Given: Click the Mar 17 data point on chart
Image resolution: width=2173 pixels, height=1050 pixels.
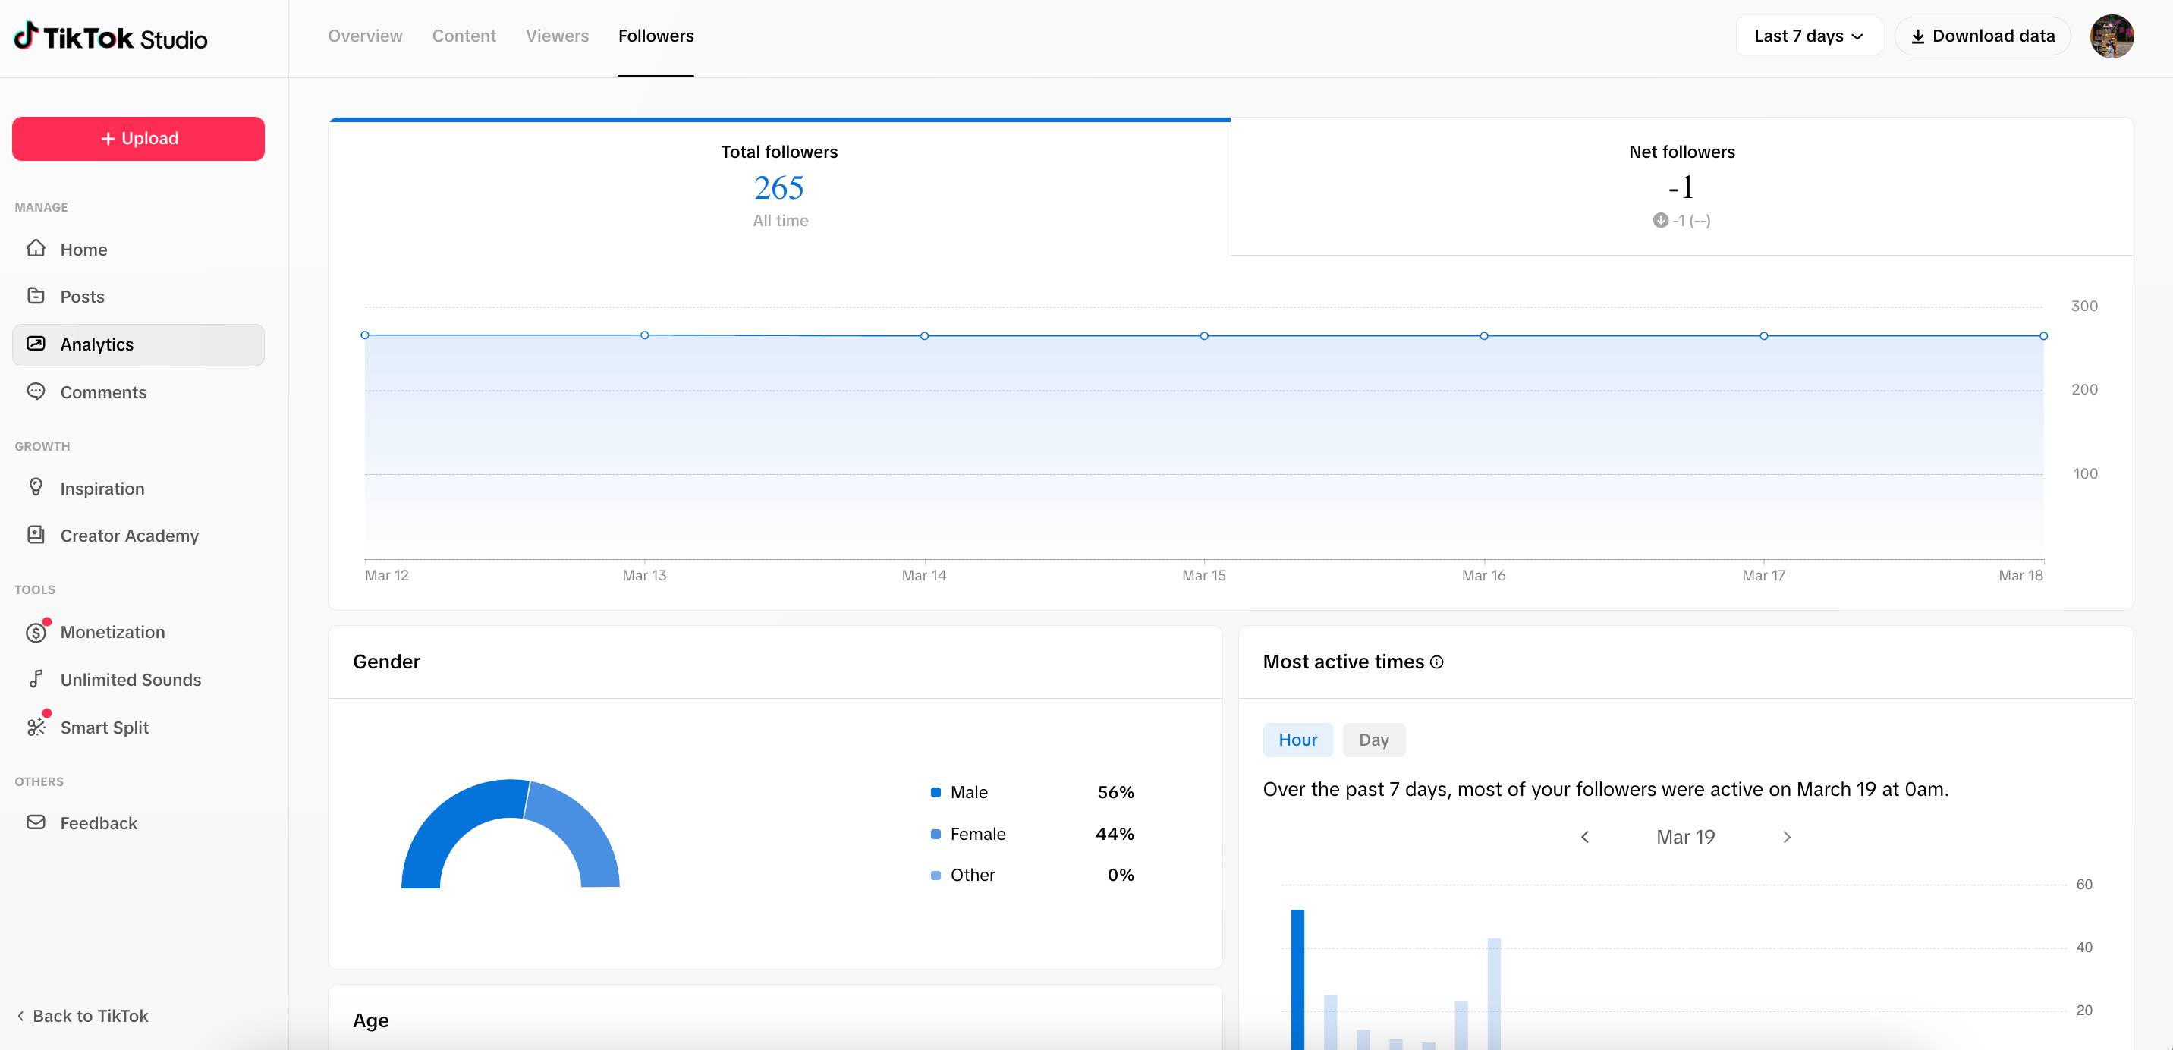Looking at the screenshot, I should (1764, 335).
